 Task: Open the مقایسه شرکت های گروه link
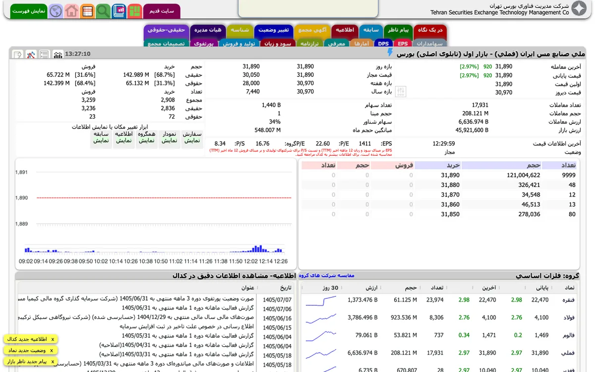pyautogui.click(x=326, y=275)
